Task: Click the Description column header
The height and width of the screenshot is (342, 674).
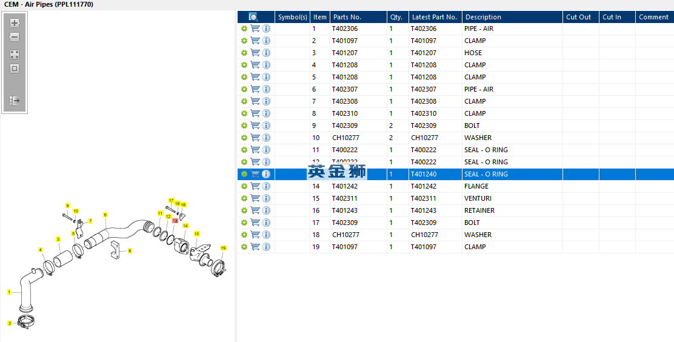Action: (512, 17)
